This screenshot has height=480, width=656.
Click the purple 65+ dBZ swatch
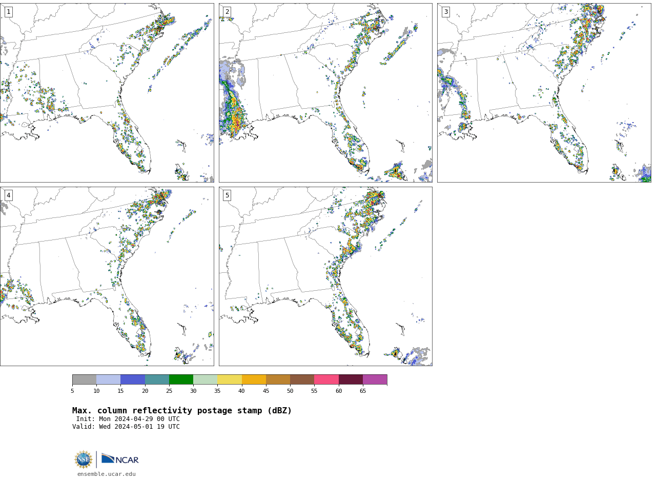coord(375,379)
